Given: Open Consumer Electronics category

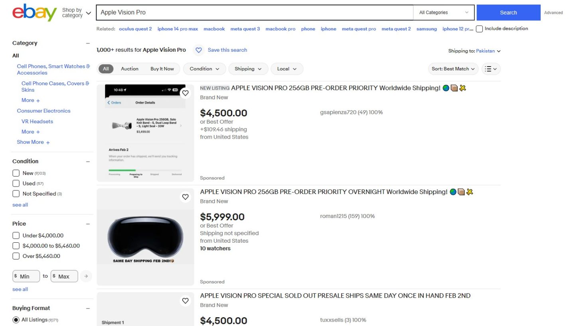Looking at the screenshot, I should (43, 111).
